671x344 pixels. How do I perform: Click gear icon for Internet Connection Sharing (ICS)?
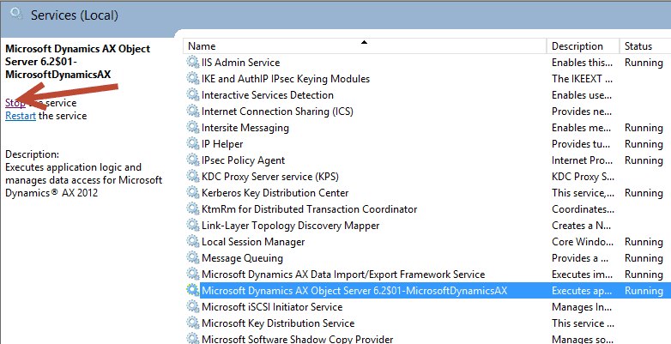[x=192, y=111]
